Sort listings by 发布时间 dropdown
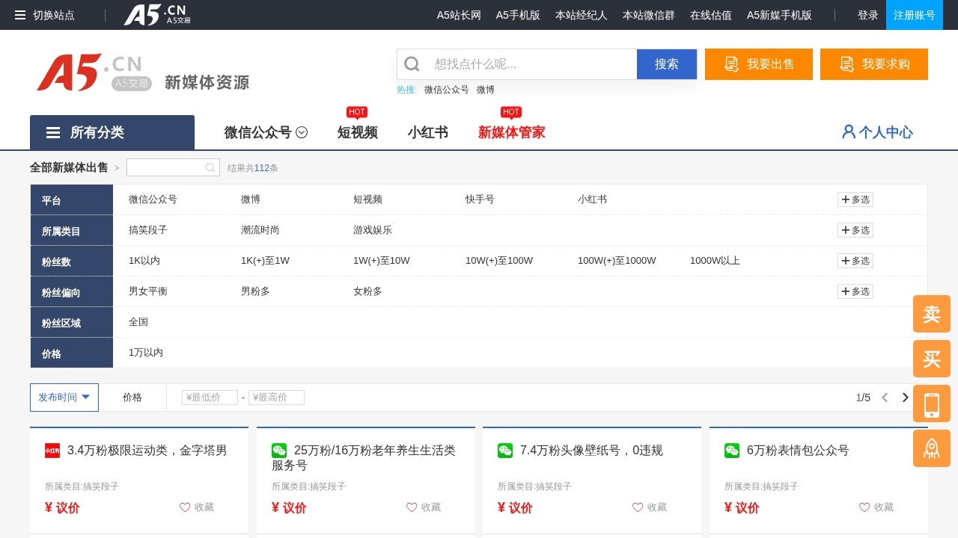This screenshot has height=538, width=958. pyautogui.click(x=64, y=398)
